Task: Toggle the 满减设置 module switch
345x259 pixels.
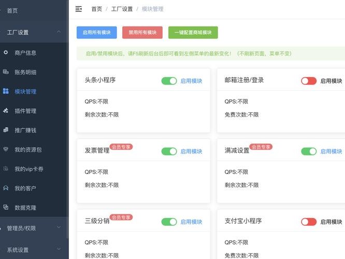Action: pos(309,151)
